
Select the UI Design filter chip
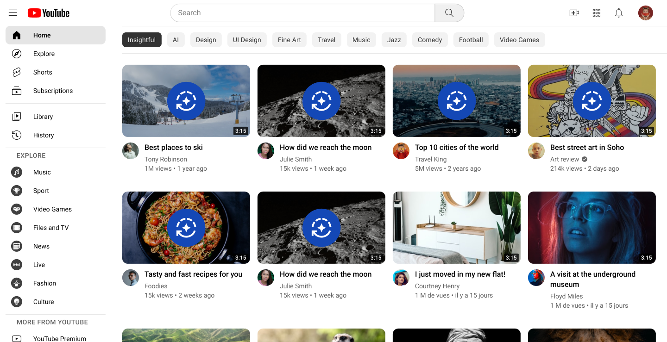[247, 40]
